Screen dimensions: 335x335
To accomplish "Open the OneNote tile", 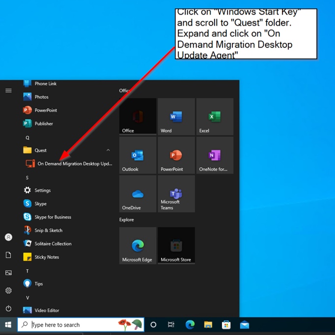I will (x=214, y=155).
